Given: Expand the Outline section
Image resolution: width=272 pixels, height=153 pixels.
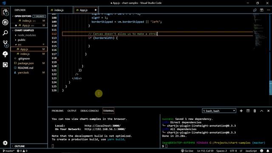Looking at the screenshot, I should 20,146.
